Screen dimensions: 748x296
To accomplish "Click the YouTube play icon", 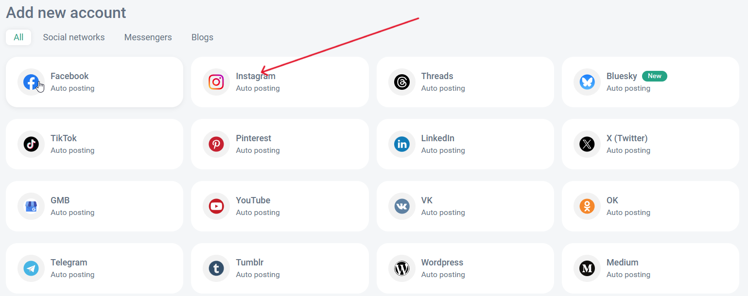I will [x=216, y=206].
